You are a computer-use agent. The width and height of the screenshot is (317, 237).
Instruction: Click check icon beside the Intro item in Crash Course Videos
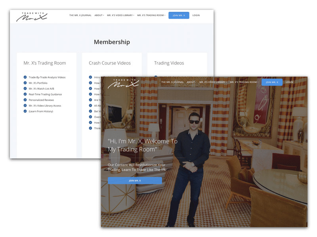[90, 77]
